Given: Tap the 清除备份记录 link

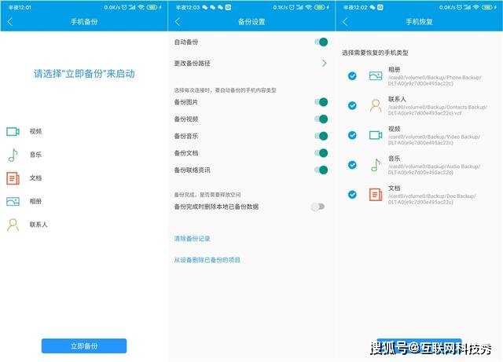Looking at the screenshot, I should (x=192, y=239).
